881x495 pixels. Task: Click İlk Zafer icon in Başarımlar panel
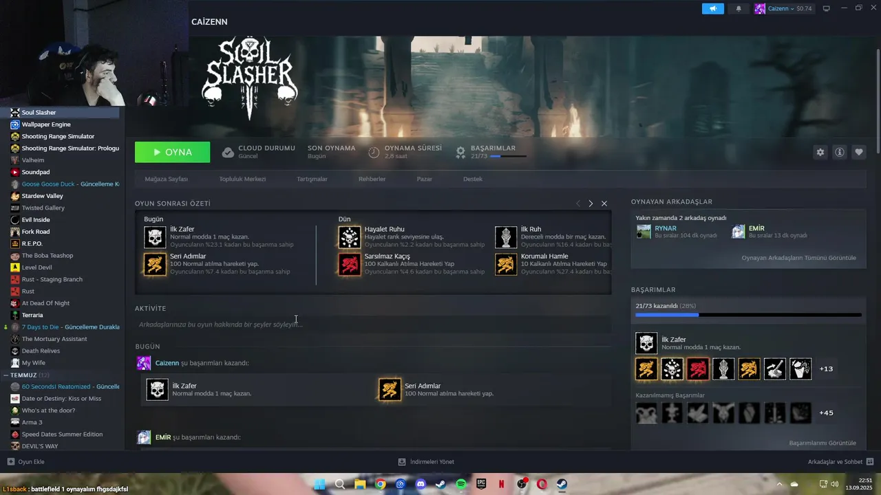pos(646,343)
